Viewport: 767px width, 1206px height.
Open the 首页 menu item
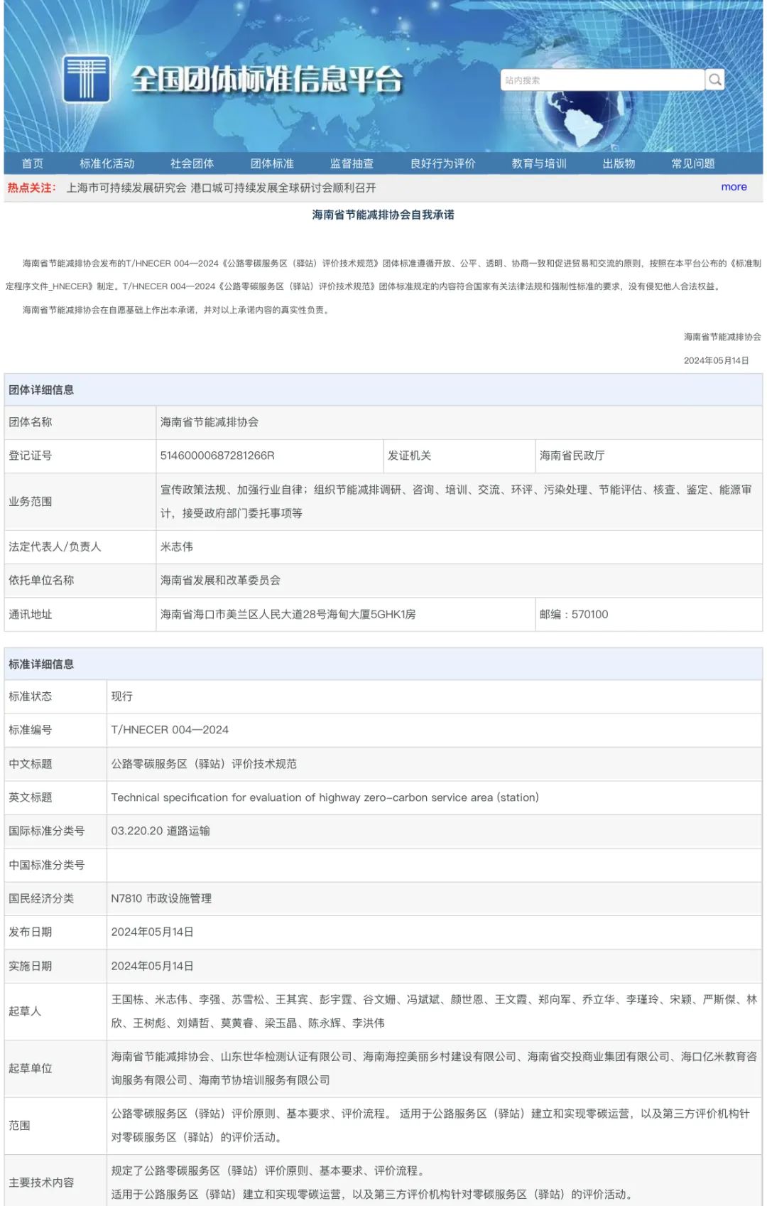pos(33,163)
